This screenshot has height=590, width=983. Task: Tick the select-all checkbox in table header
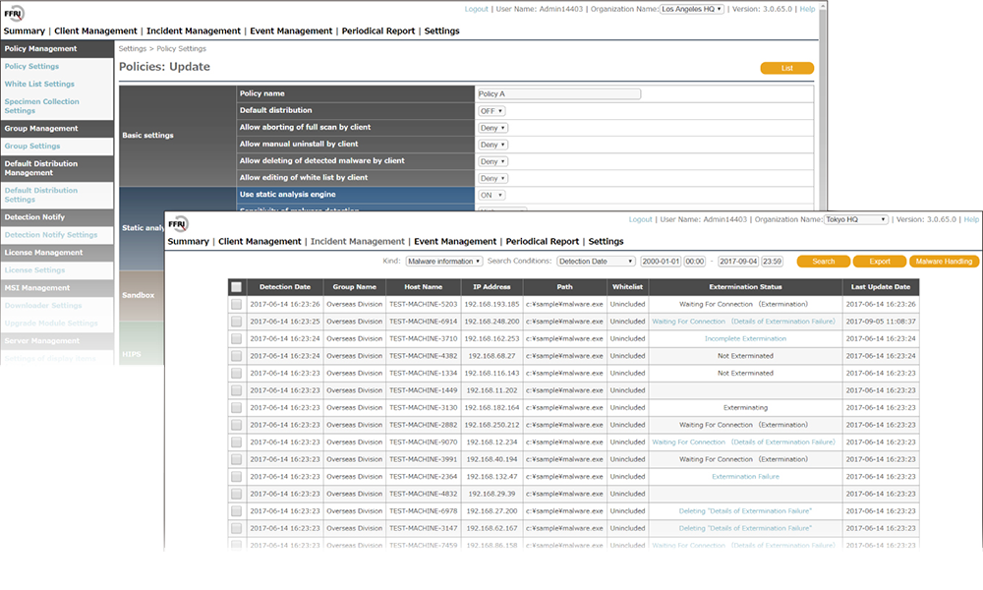point(236,287)
